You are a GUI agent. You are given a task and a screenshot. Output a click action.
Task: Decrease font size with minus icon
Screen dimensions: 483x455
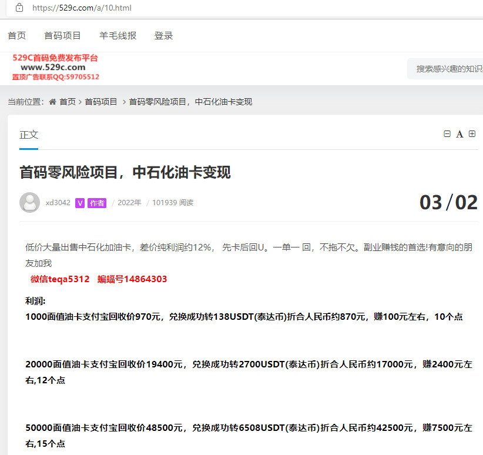(x=447, y=134)
